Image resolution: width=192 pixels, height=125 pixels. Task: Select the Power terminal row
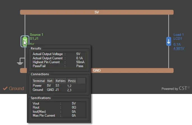(x=59, y=86)
